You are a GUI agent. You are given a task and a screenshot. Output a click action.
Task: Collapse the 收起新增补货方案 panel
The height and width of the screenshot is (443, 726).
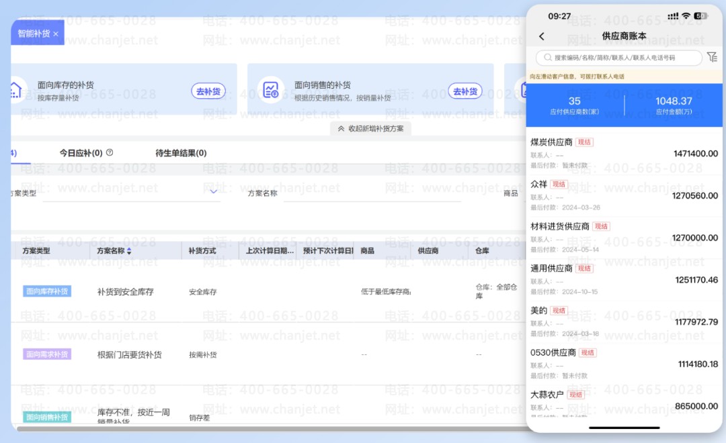coord(371,128)
